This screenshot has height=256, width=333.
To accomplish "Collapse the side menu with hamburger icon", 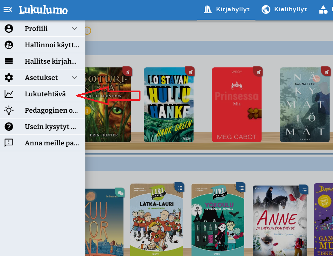I will click(x=7, y=10).
